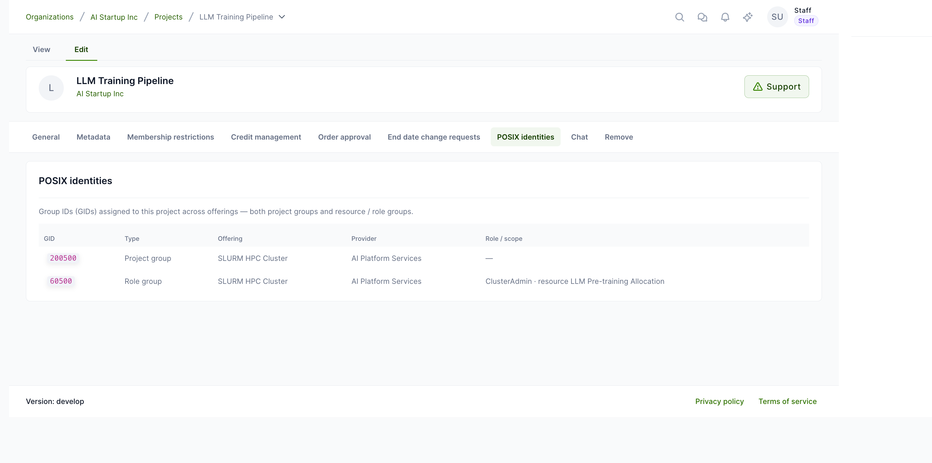
Task: Open the search magnifier icon
Action: (679, 17)
